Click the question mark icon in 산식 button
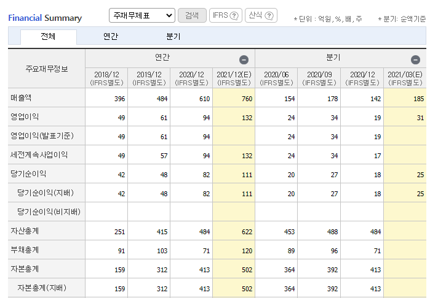Screen dimensions: 430x298 pos(269,16)
